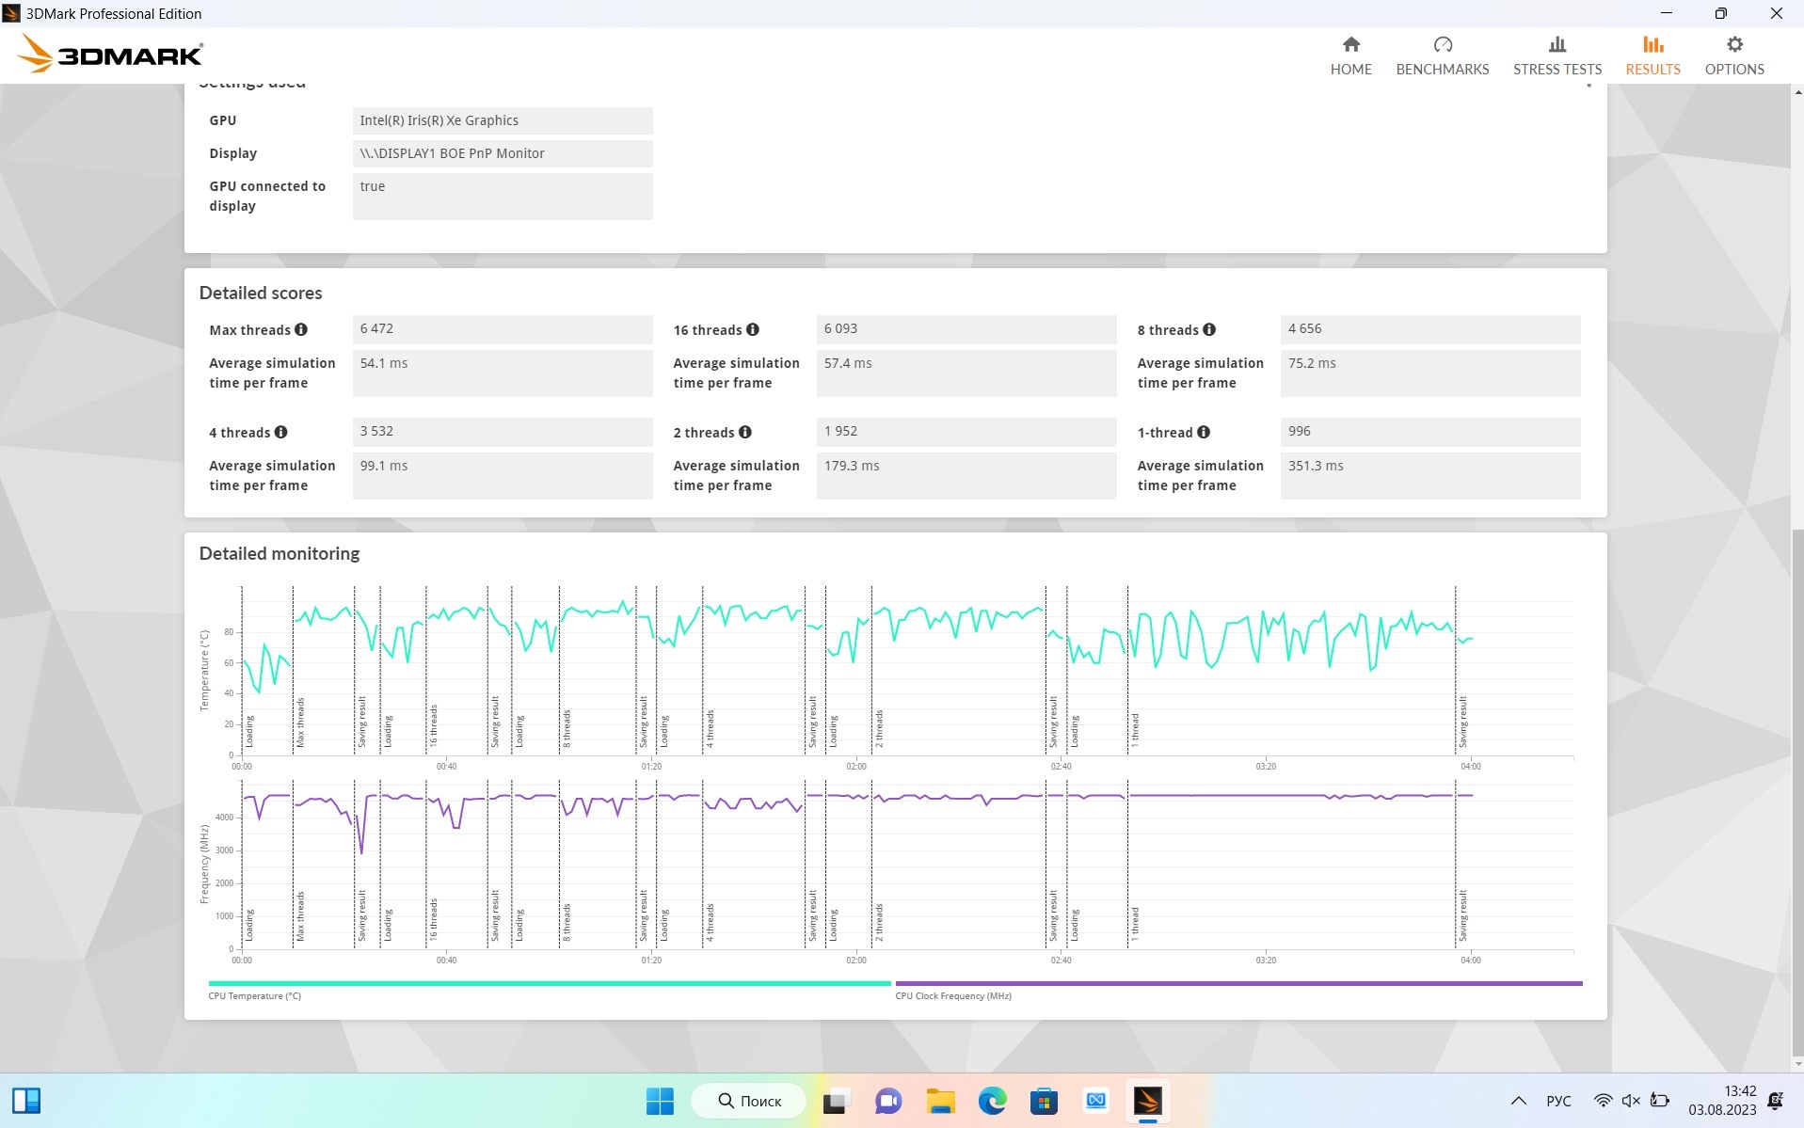Open the Microsoft Edge taskbar icon

(x=992, y=1101)
